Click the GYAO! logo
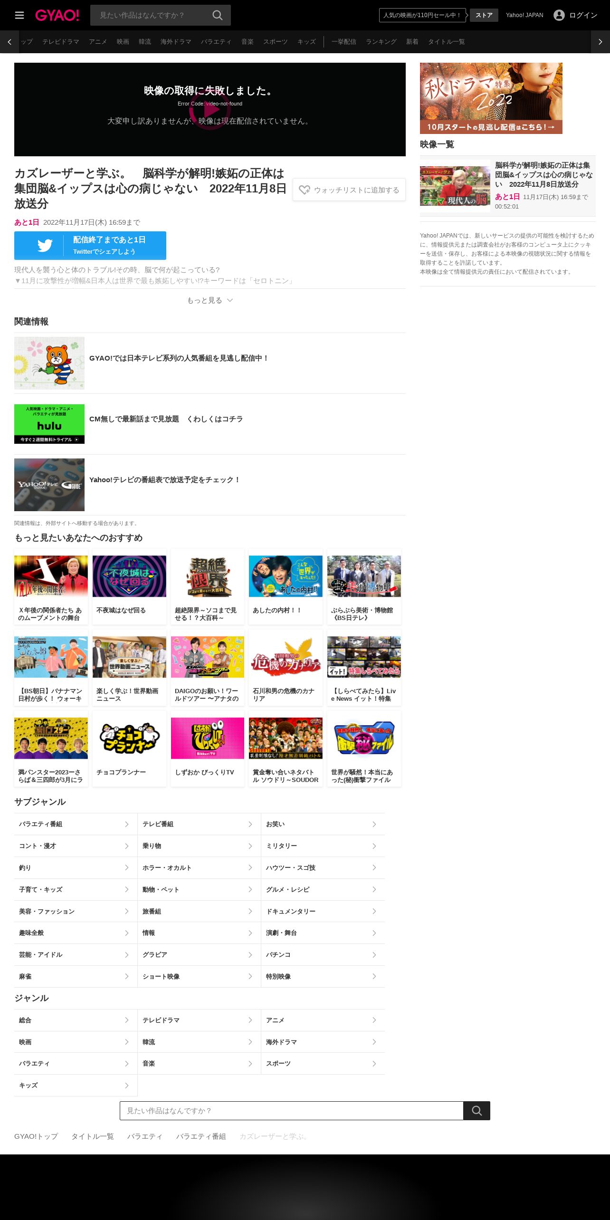 (x=57, y=15)
